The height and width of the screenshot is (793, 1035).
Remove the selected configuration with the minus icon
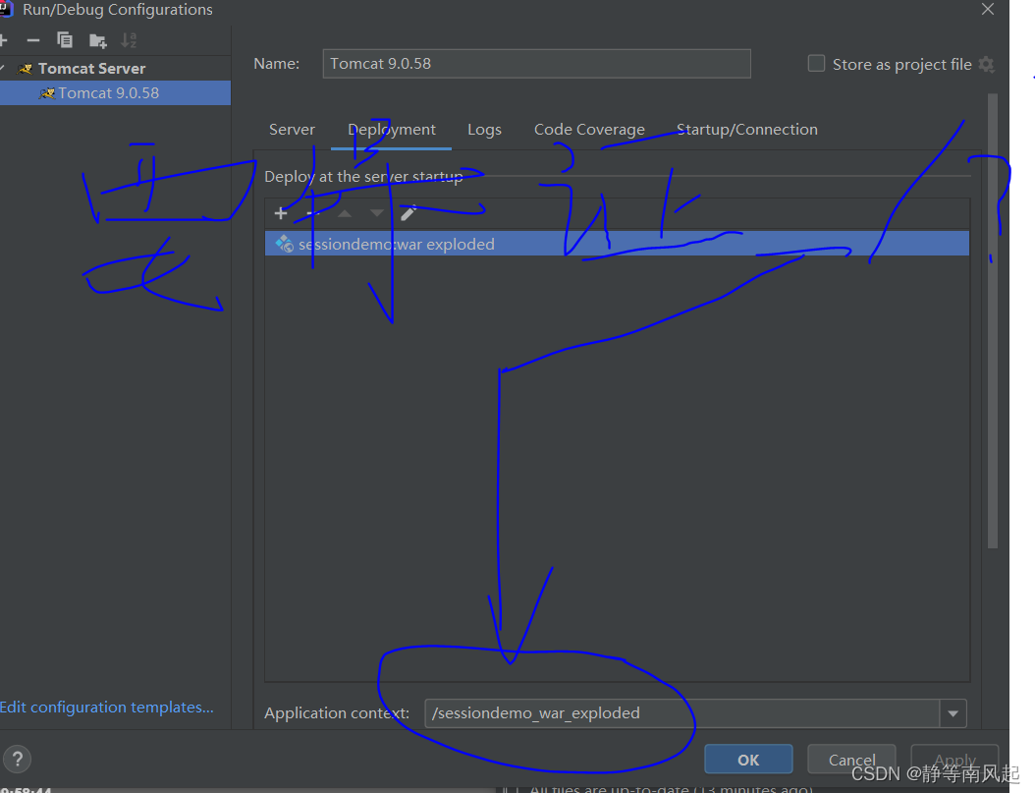[x=33, y=41]
